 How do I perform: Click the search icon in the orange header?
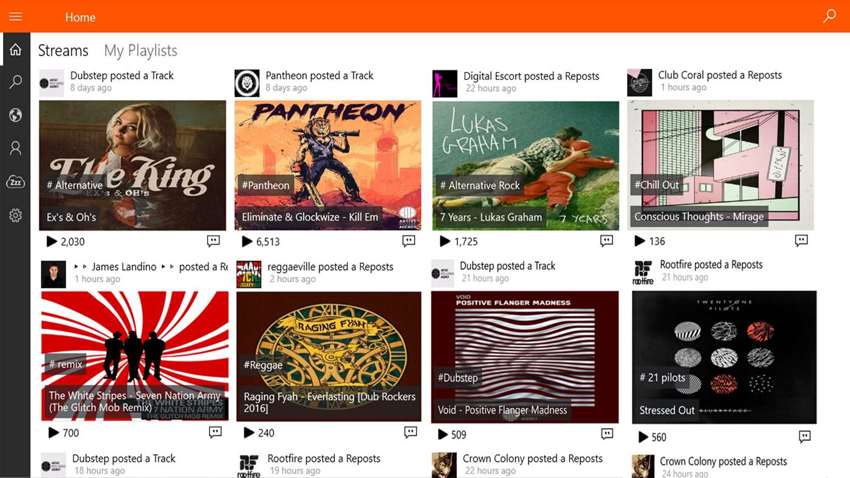click(x=829, y=16)
